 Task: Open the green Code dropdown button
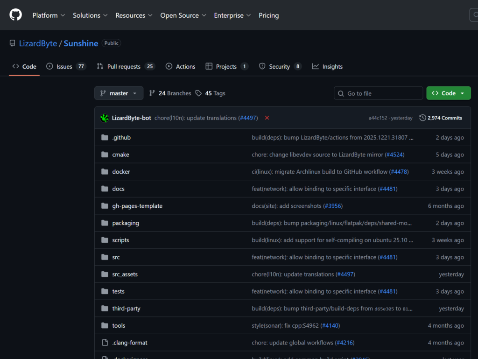point(448,93)
